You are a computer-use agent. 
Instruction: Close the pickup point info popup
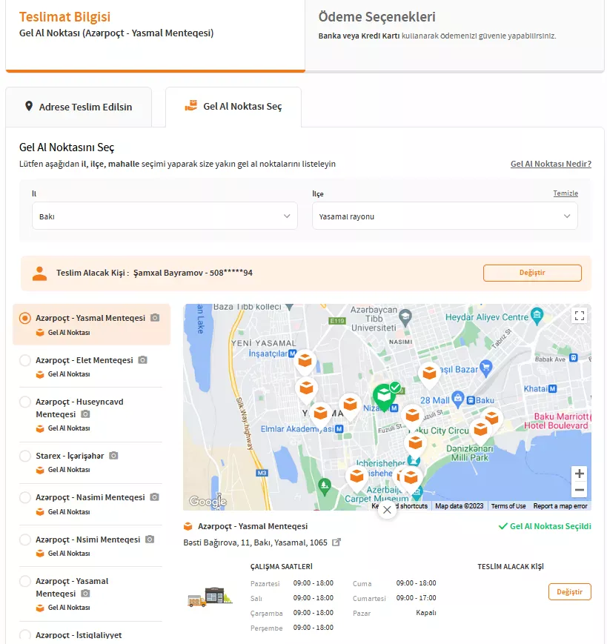pyautogui.click(x=386, y=510)
